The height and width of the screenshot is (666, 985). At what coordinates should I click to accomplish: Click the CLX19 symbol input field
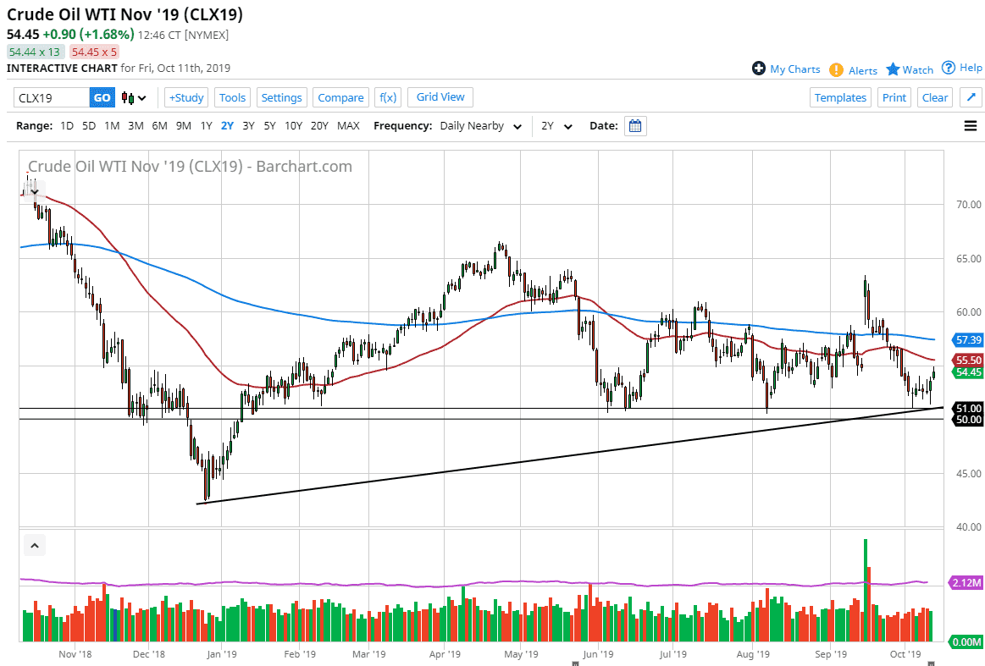click(x=51, y=97)
